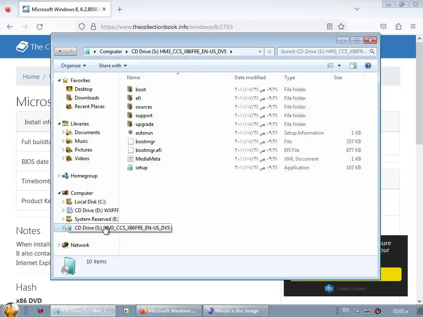Open a new Firefox tab
The image size is (423, 317).
(119, 9)
